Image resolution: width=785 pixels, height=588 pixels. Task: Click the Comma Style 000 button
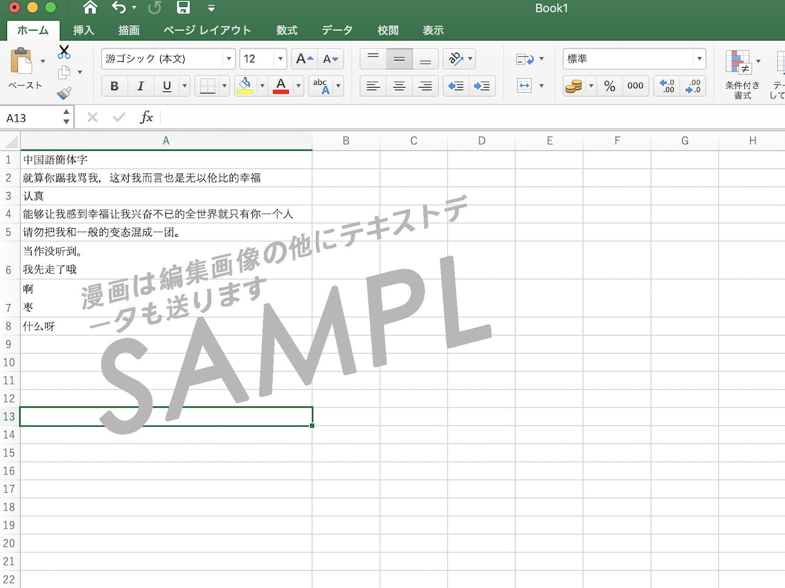(x=635, y=86)
